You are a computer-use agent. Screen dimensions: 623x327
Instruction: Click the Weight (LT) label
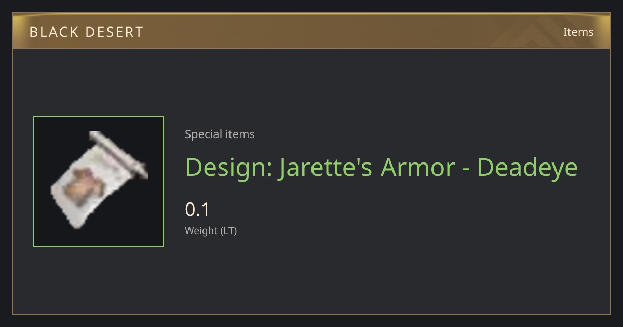point(211,231)
